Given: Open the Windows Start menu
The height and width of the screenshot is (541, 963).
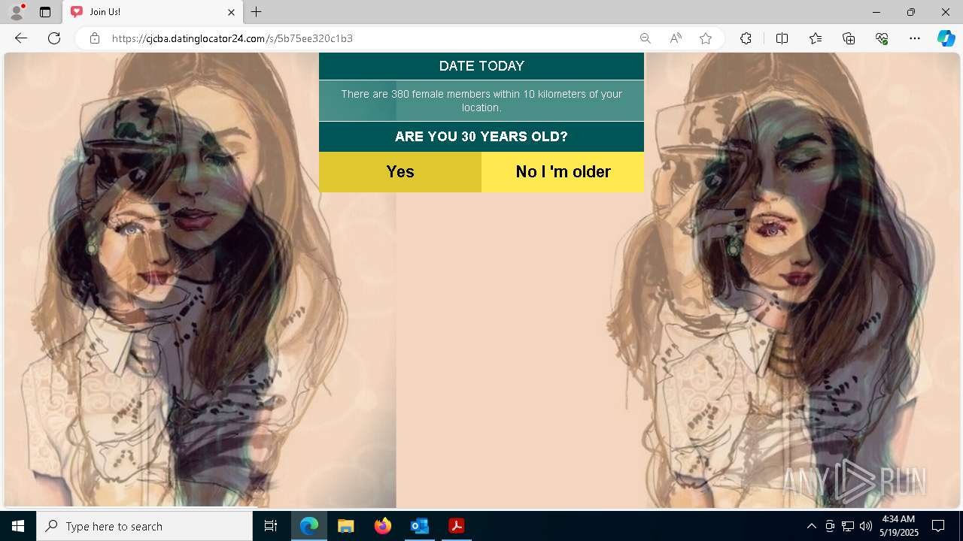Looking at the screenshot, I should (x=18, y=526).
